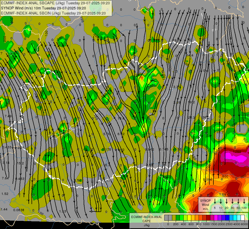The image size is (249, 229).
Task: Click the 3.96 wind value on map
Action: [x=178, y=149]
